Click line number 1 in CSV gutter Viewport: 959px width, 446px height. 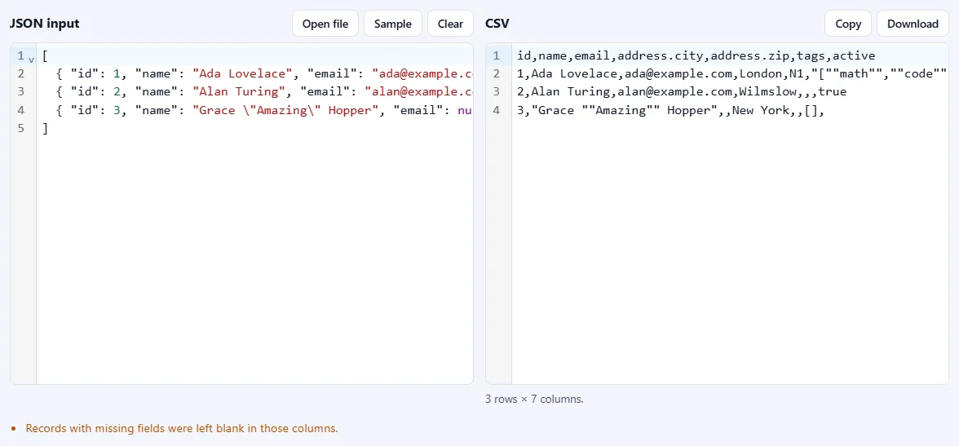tap(496, 55)
